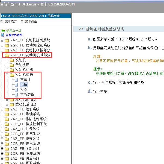Click the orange 注意: label
Viewport: 164px width, 164px height.
point(98,56)
